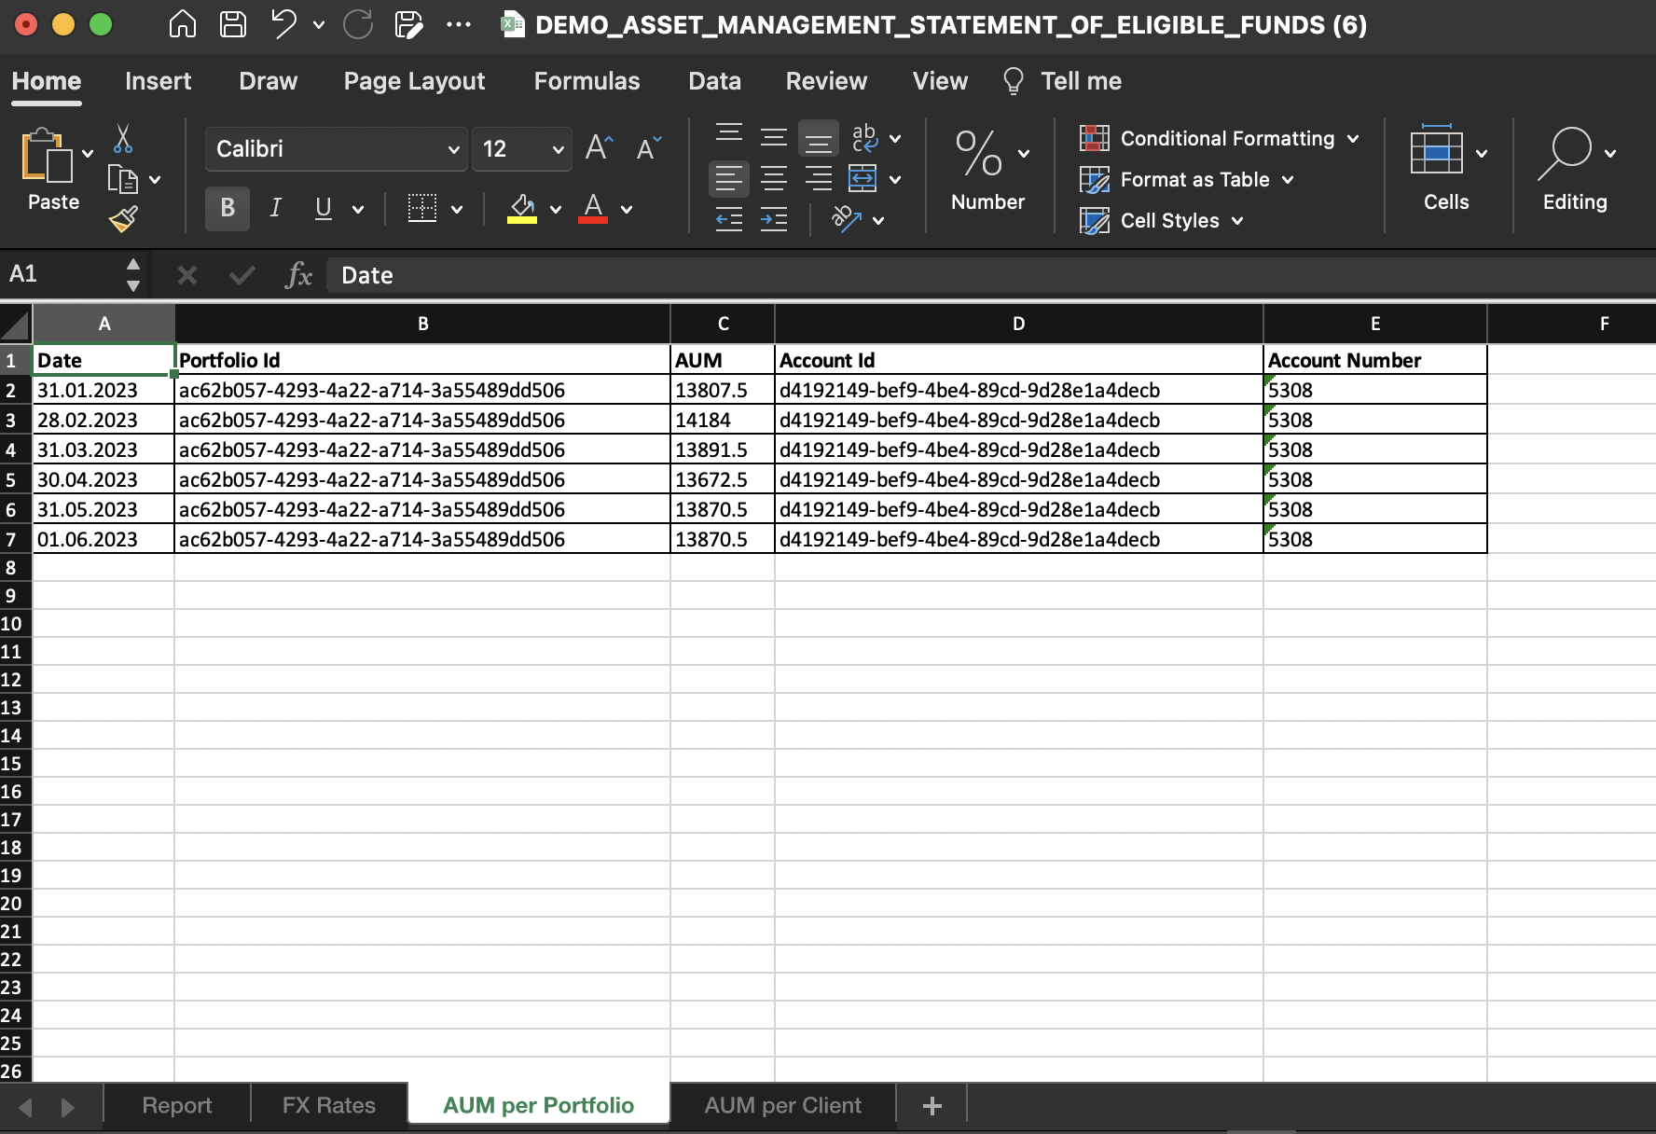Click Increase Indent icon

[x=774, y=220]
